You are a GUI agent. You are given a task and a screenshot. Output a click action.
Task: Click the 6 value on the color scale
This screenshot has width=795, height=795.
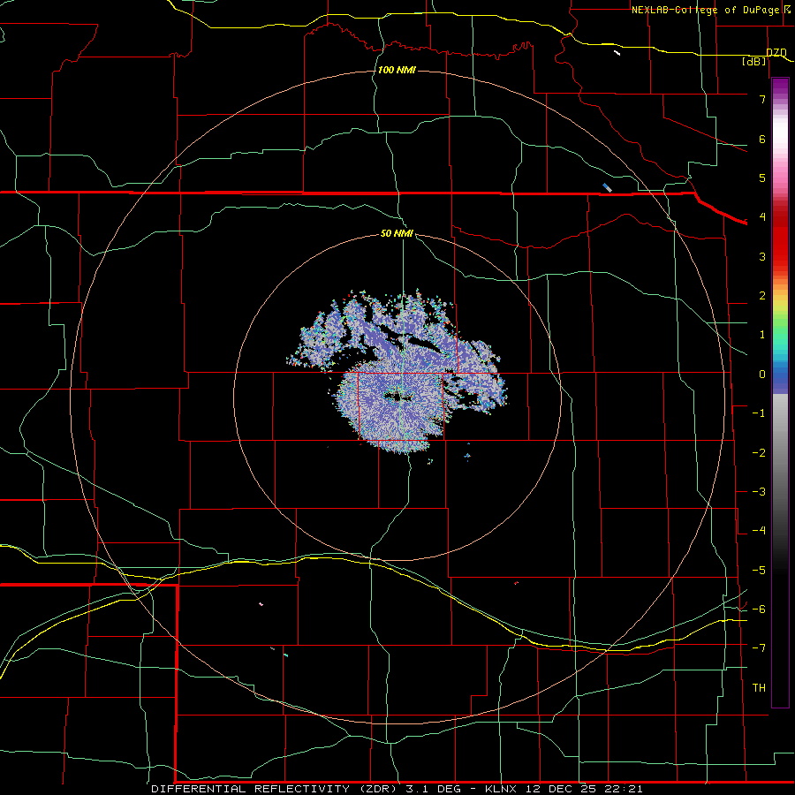tap(762, 139)
